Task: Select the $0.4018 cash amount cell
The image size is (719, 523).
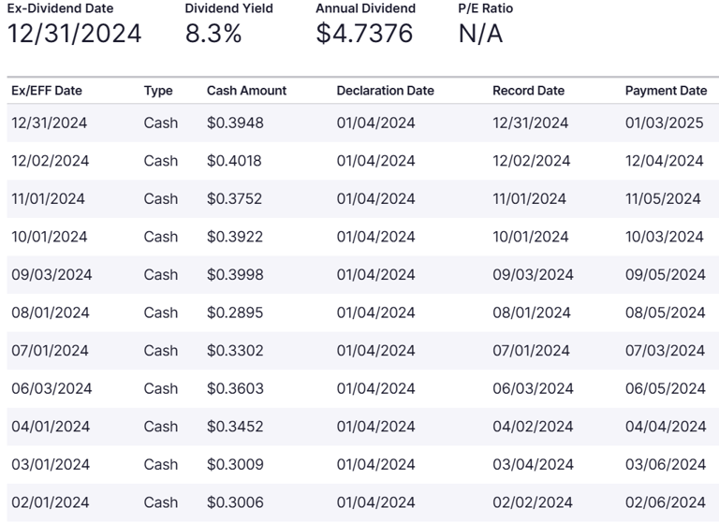Action: pos(234,161)
